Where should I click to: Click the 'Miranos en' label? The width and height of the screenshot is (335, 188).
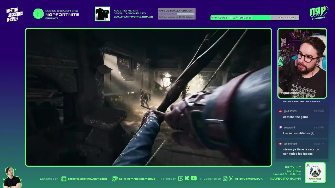point(169,179)
